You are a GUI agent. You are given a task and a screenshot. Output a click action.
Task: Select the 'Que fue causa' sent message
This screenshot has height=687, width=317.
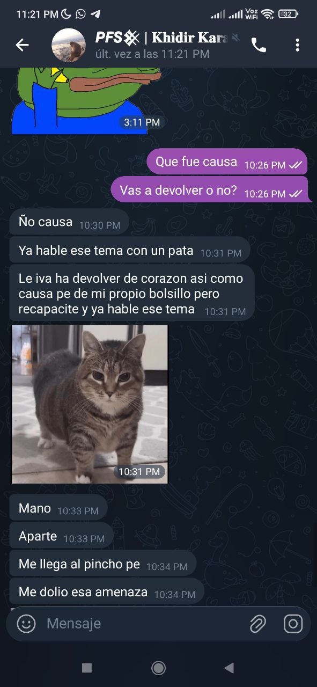click(x=227, y=162)
